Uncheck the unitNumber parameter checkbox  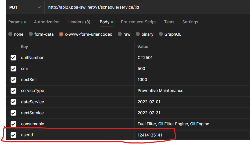point(13,58)
